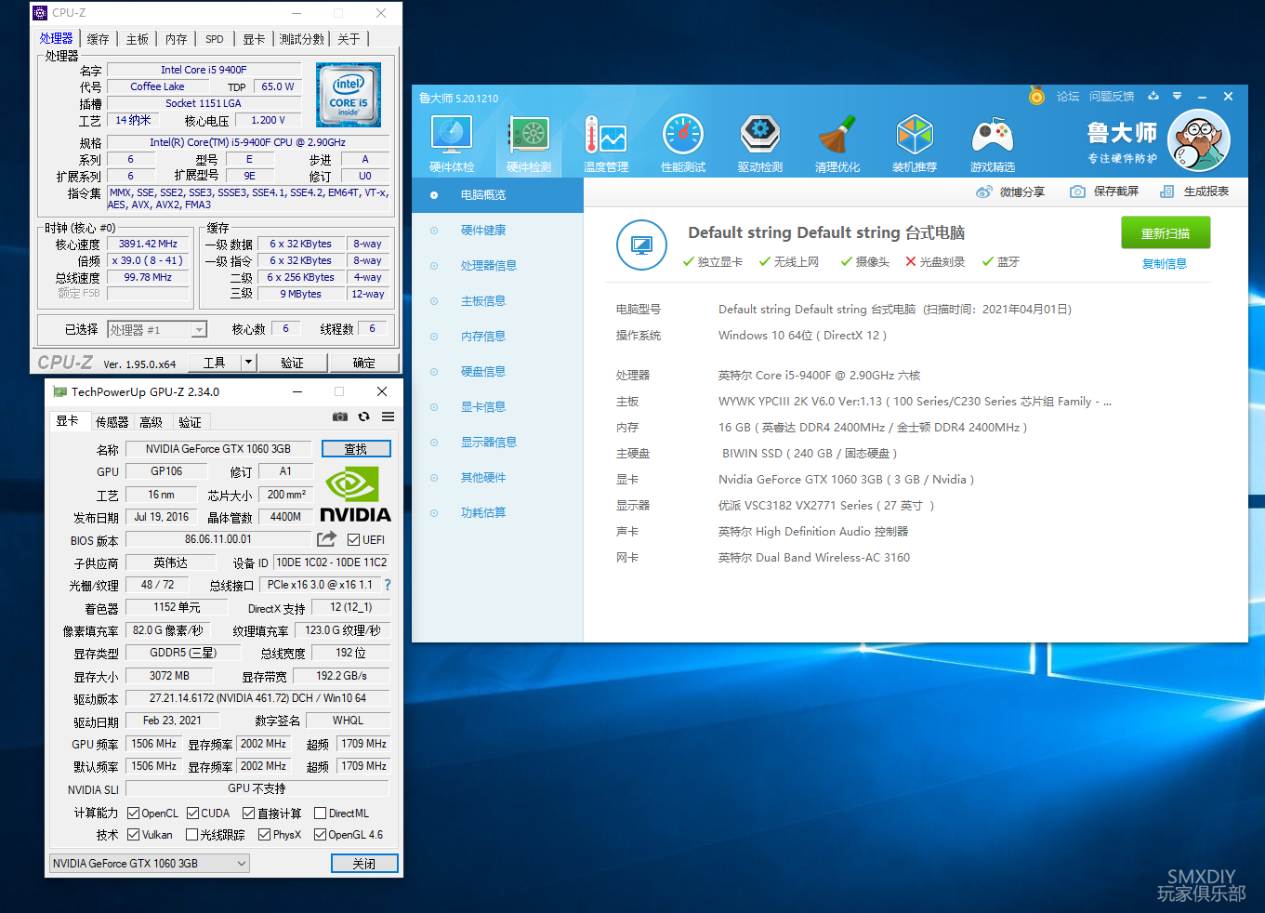Switch to CPU-Z 测试分数 tab
This screenshot has width=1265, height=913.
point(302,39)
